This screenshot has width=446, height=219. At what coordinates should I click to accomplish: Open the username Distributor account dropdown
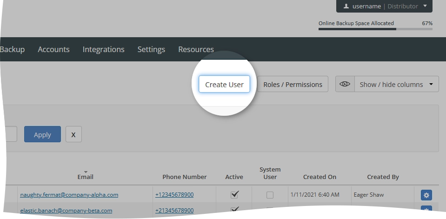point(384,6)
